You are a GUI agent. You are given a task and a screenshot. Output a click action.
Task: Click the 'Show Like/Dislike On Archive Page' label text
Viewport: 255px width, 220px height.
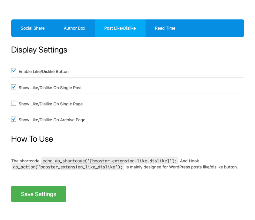tap(52, 120)
